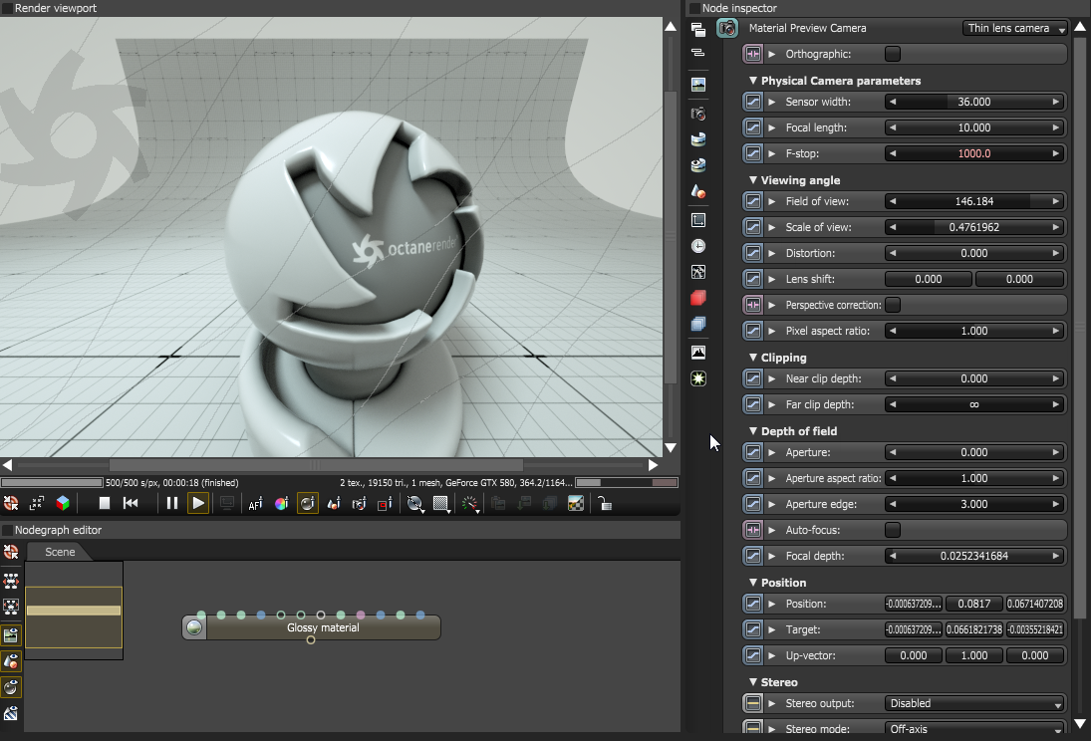This screenshot has width=1091, height=741.
Task: Click the stacked windows icon in Node inspector
Action: [697, 29]
